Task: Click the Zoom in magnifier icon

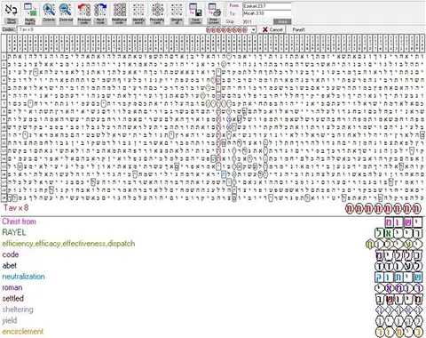Action: pos(49,12)
